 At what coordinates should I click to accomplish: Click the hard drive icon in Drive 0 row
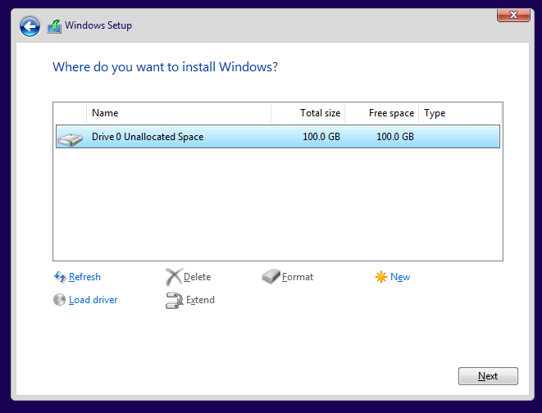click(71, 139)
